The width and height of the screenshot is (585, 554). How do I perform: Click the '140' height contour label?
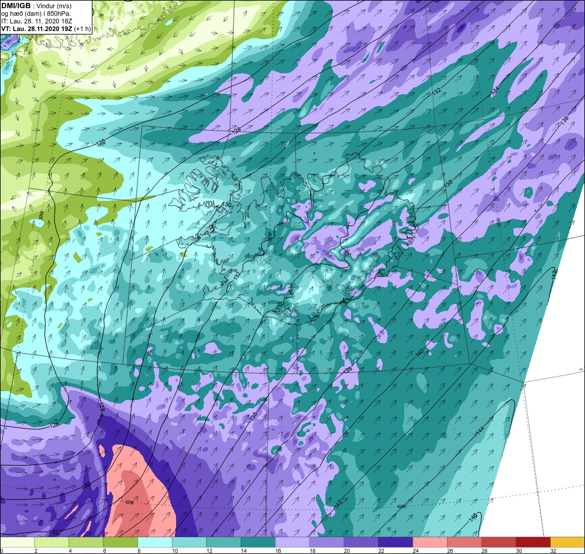tap(420, 353)
